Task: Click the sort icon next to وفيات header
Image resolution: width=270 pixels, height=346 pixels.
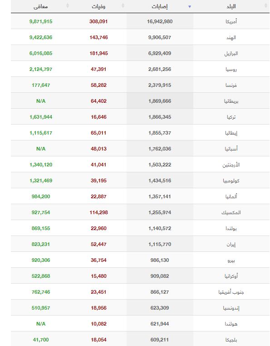Action: point(123,6)
